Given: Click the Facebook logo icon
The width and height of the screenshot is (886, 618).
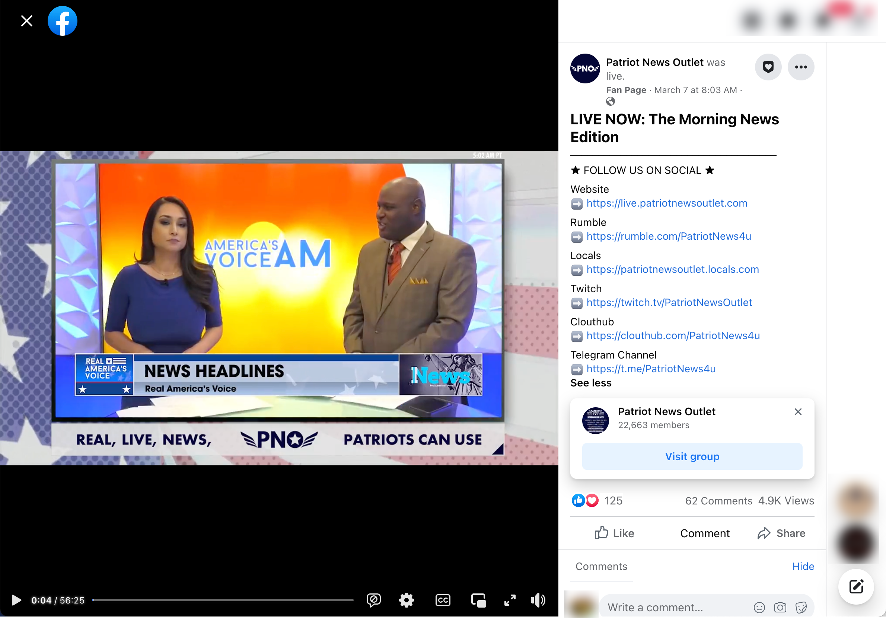Looking at the screenshot, I should click(x=63, y=21).
